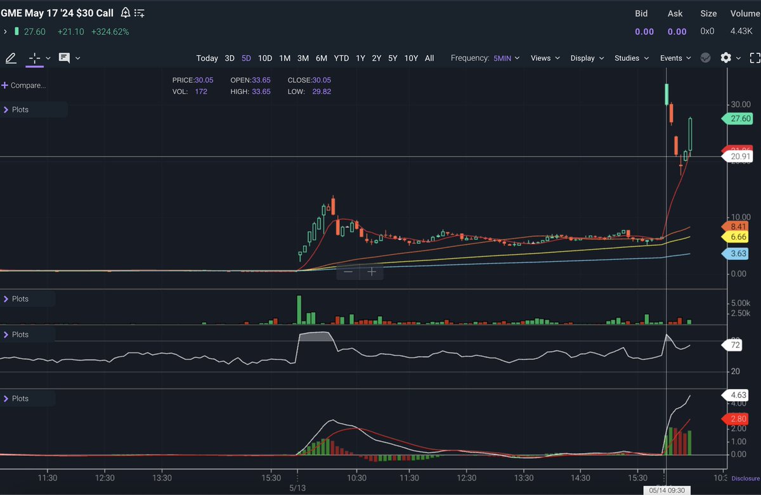Add GME call to watchlist icon
Image resolution: width=761 pixels, height=495 pixels.
click(x=140, y=13)
